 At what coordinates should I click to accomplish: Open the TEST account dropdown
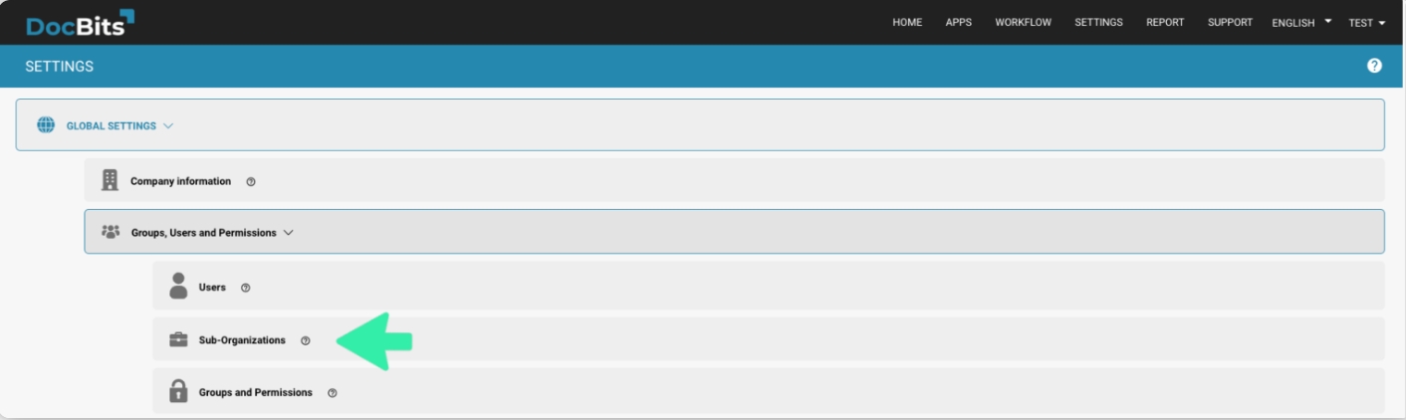1366,23
